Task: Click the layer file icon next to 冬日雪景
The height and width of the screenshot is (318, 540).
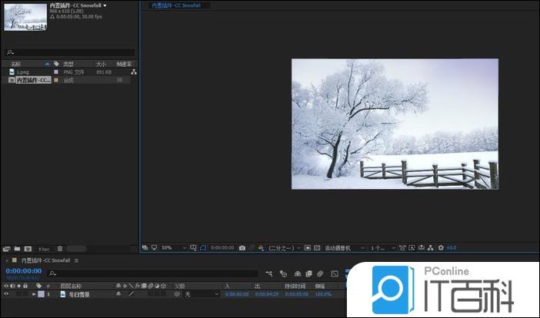Action: pos(62,294)
